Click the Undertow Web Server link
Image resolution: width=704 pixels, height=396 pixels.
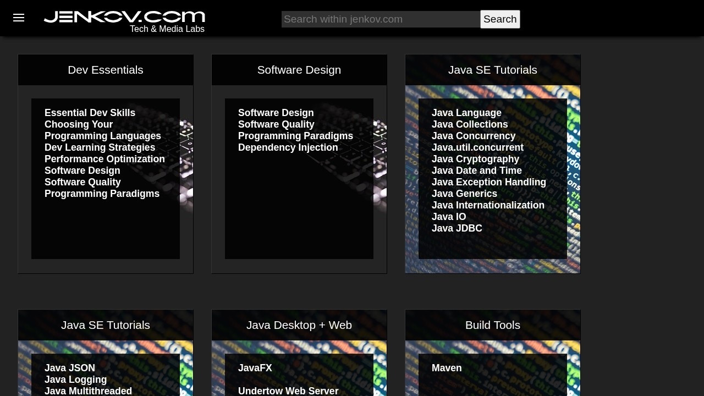click(288, 391)
